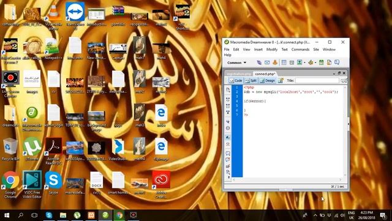
Task: Click the uTorrent desktop icon
Action: coord(32,149)
